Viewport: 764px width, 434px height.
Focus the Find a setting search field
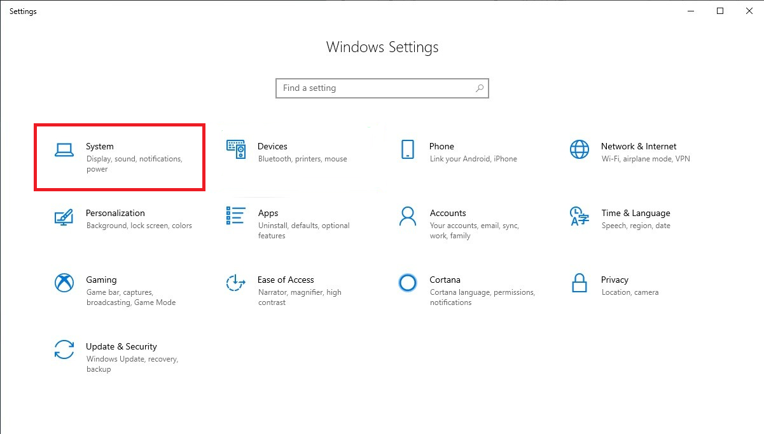pyautogui.click(x=382, y=88)
